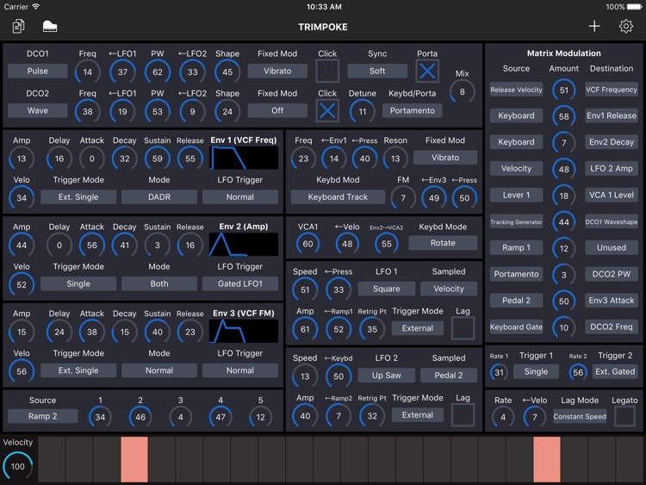Click the Unused destination button
646x485 pixels.
pos(612,247)
